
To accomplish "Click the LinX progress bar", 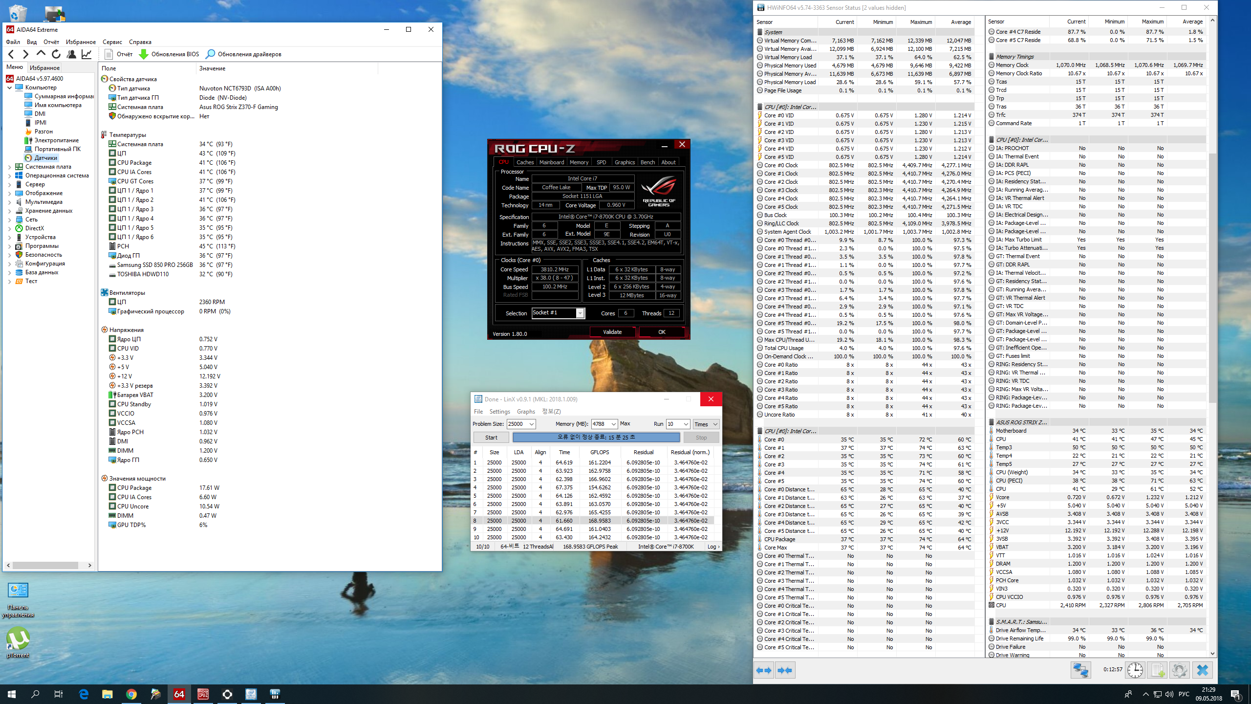I will pyautogui.click(x=596, y=437).
